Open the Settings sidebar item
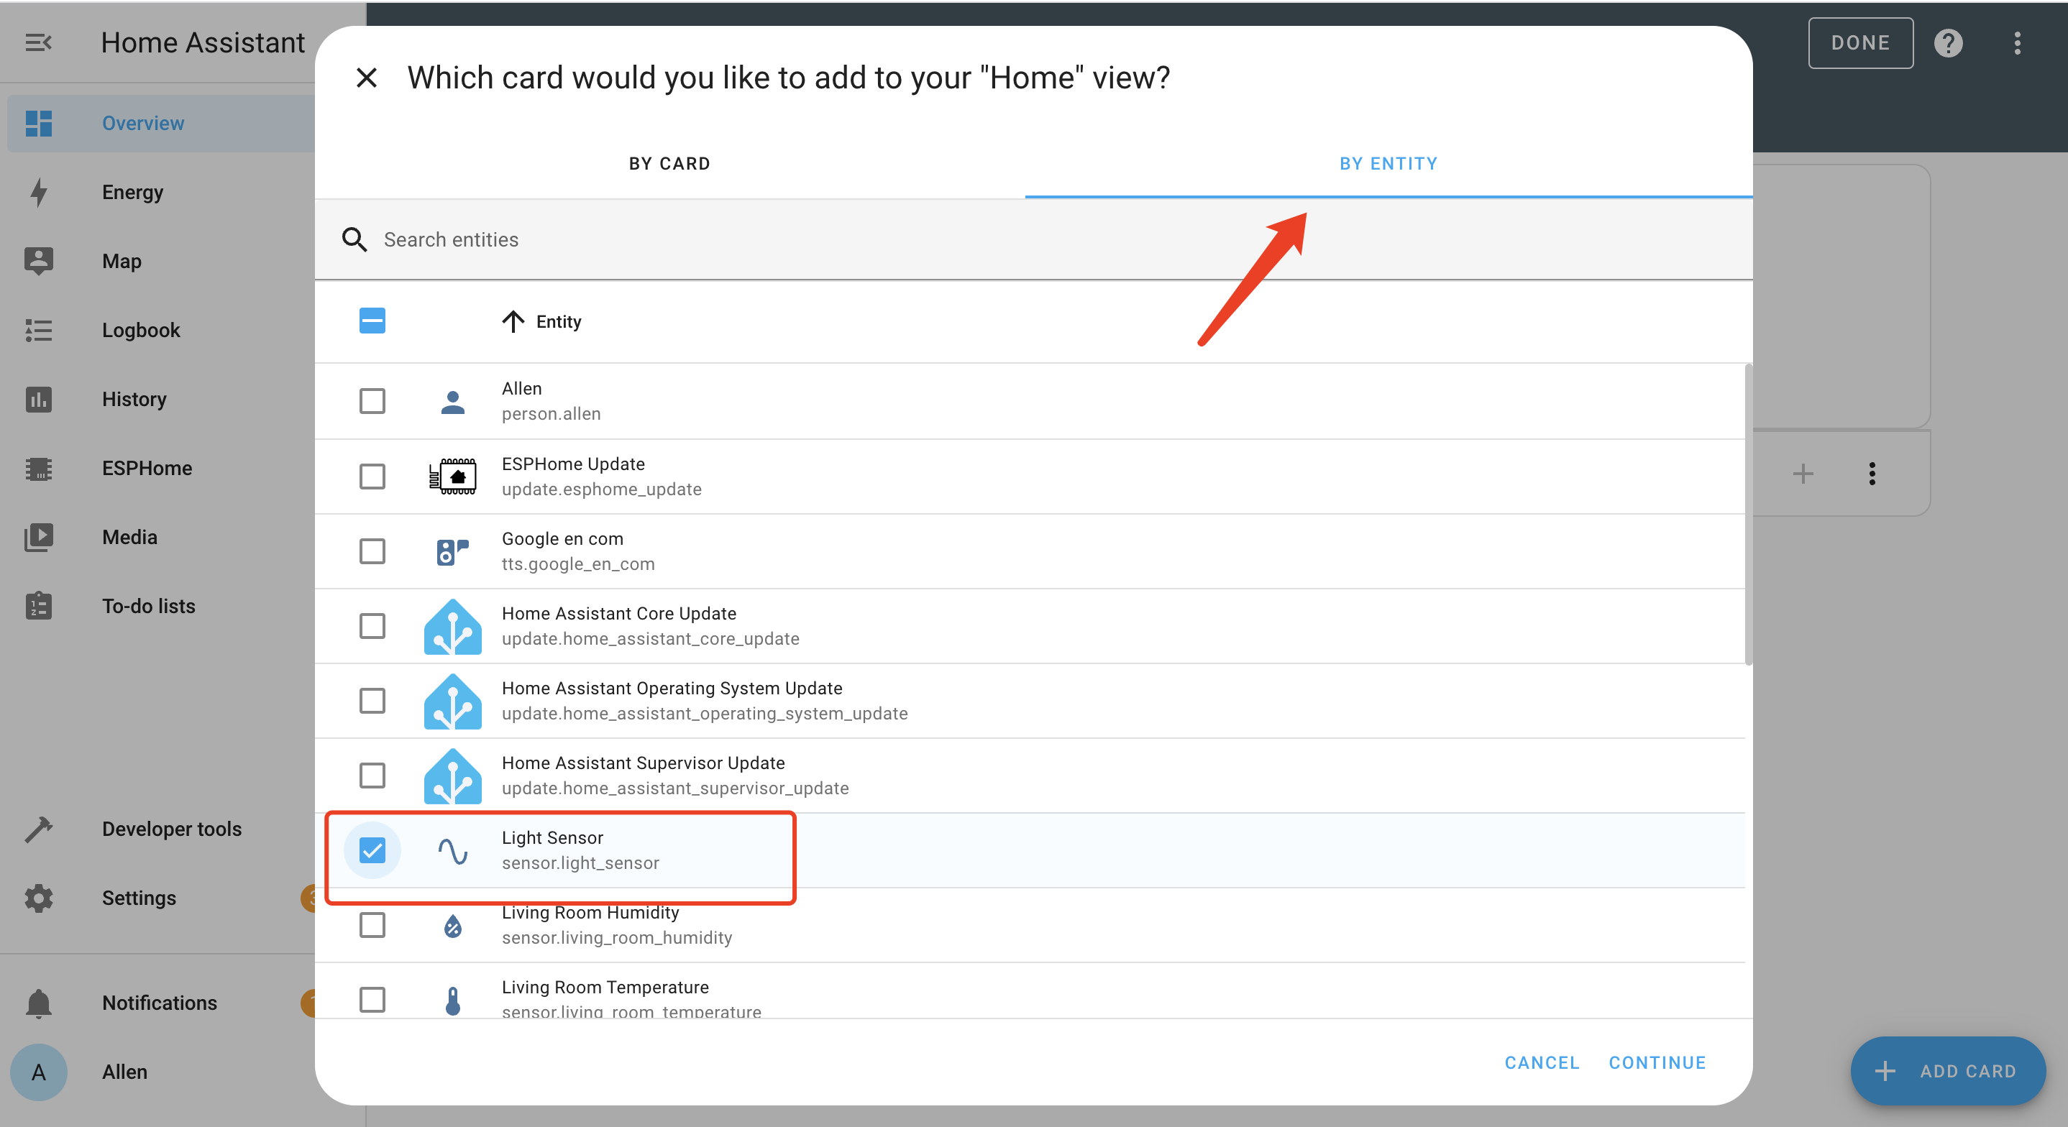2068x1127 pixels. click(x=160, y=898)
